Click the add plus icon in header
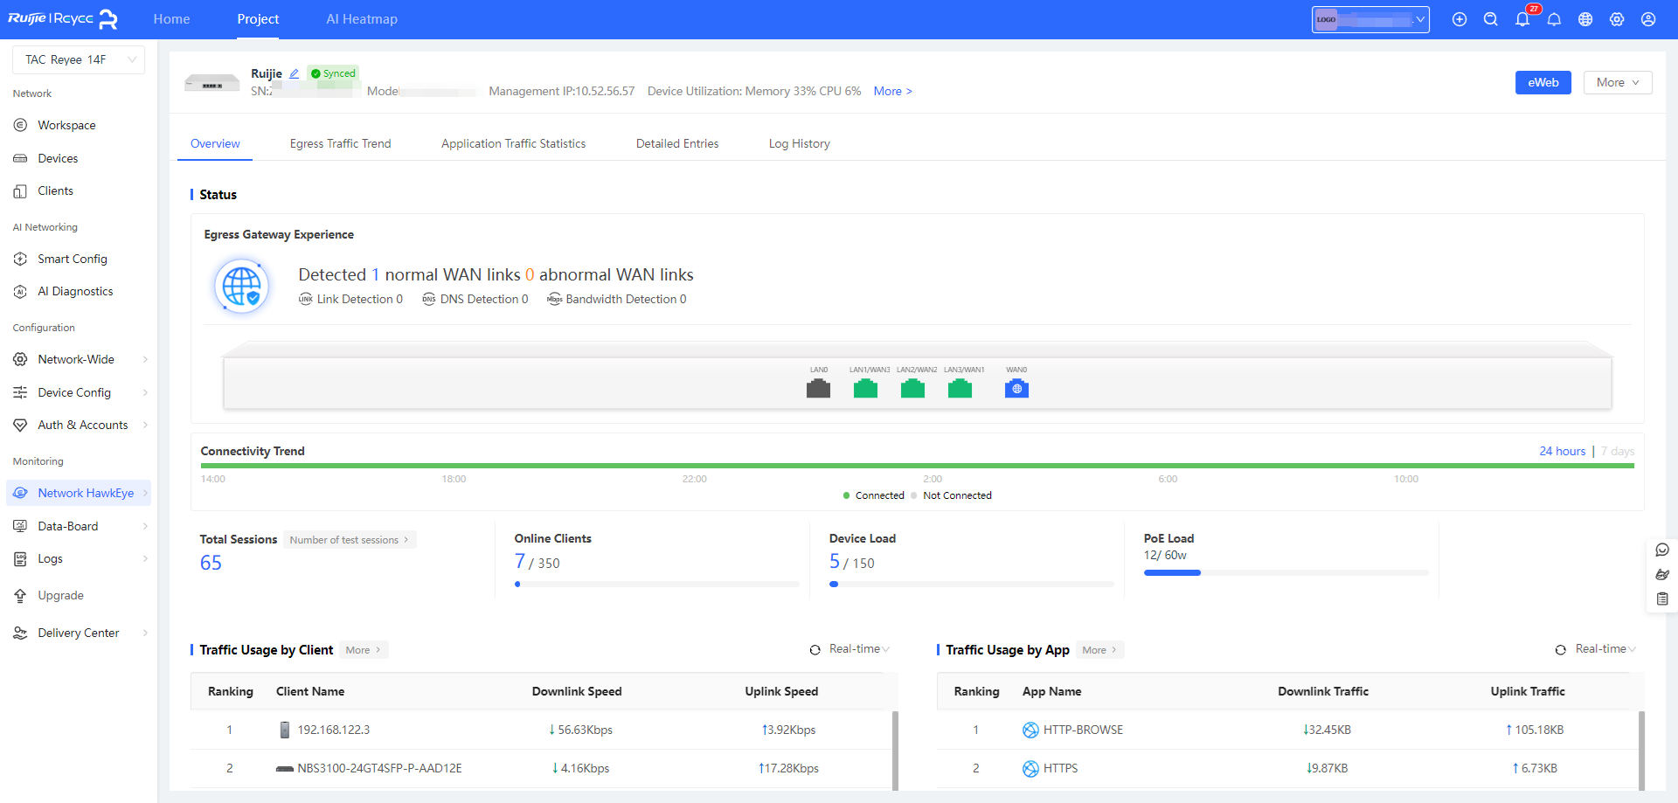Screen dimensions: 1678x803 click(1460, 19)
